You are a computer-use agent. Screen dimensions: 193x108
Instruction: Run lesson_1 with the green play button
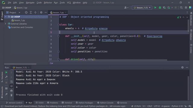(x=155, y=7)
